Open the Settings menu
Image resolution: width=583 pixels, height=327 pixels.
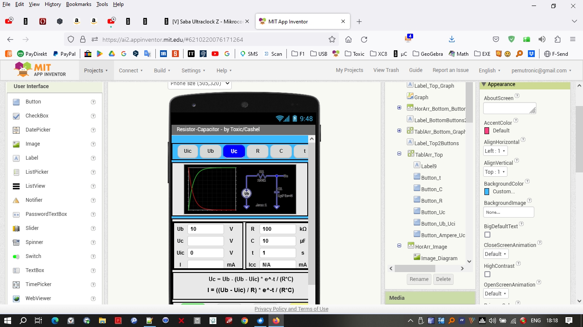(x=193, y=71)
